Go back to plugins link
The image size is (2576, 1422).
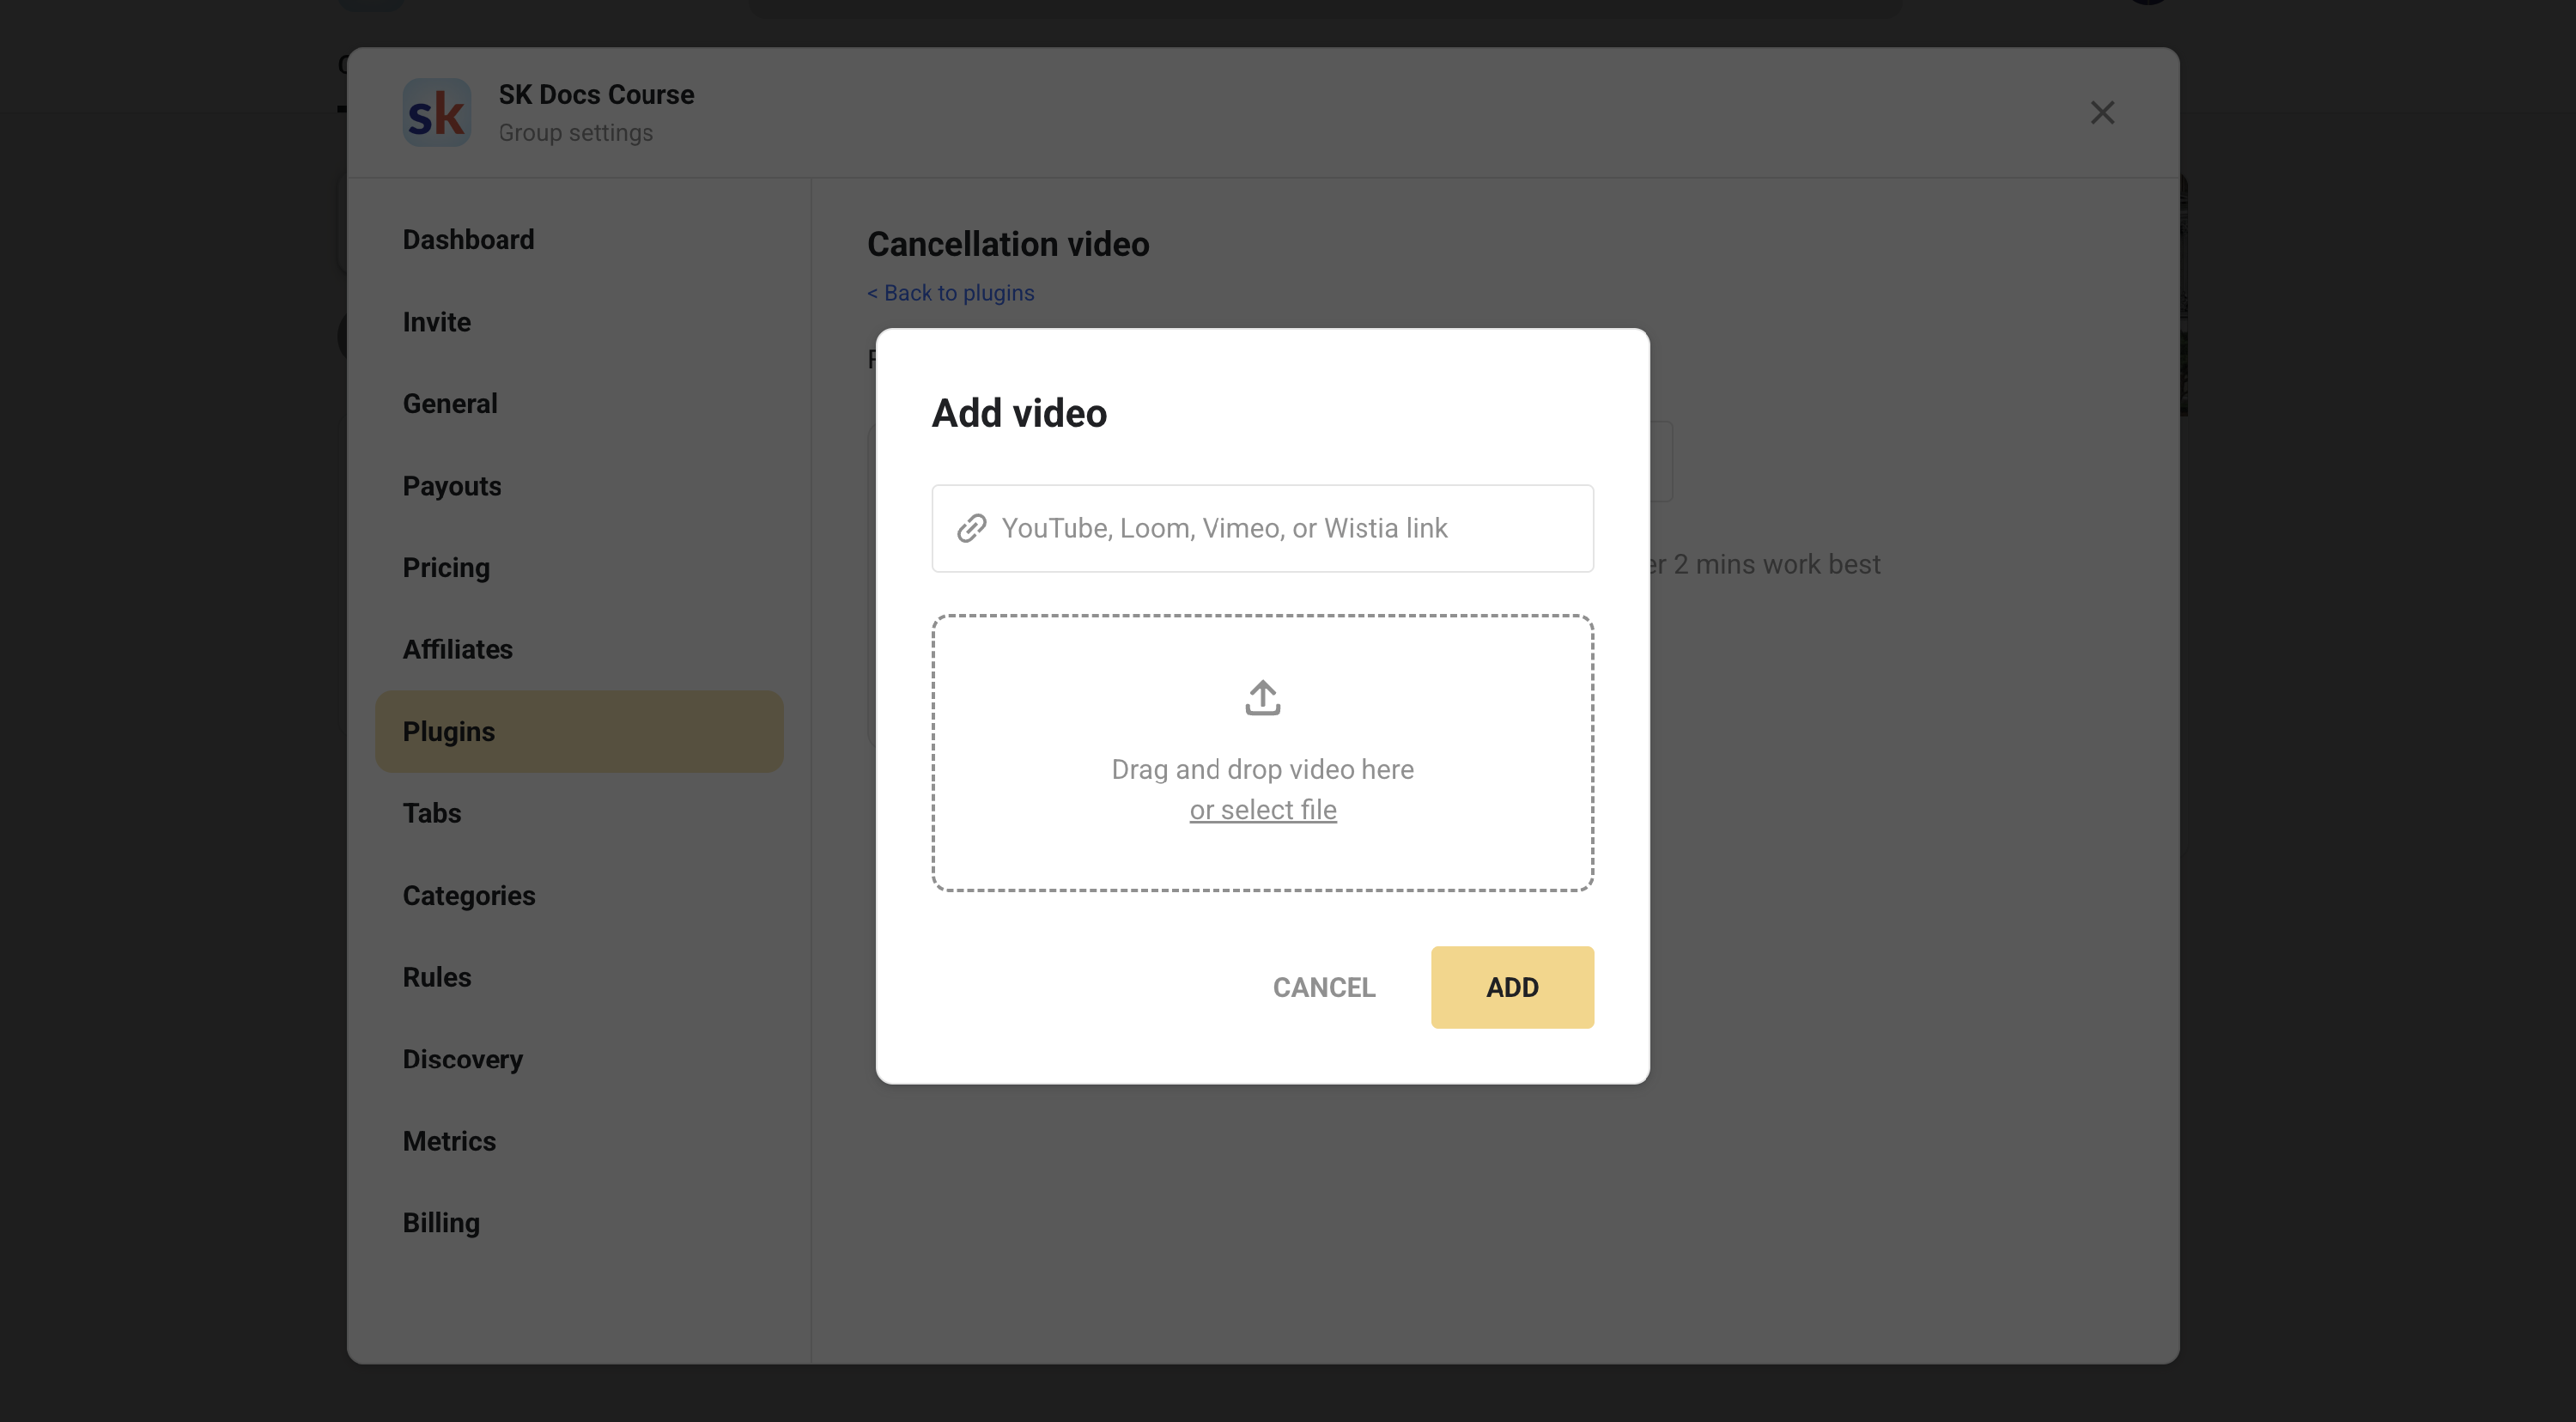coord(950,293)
